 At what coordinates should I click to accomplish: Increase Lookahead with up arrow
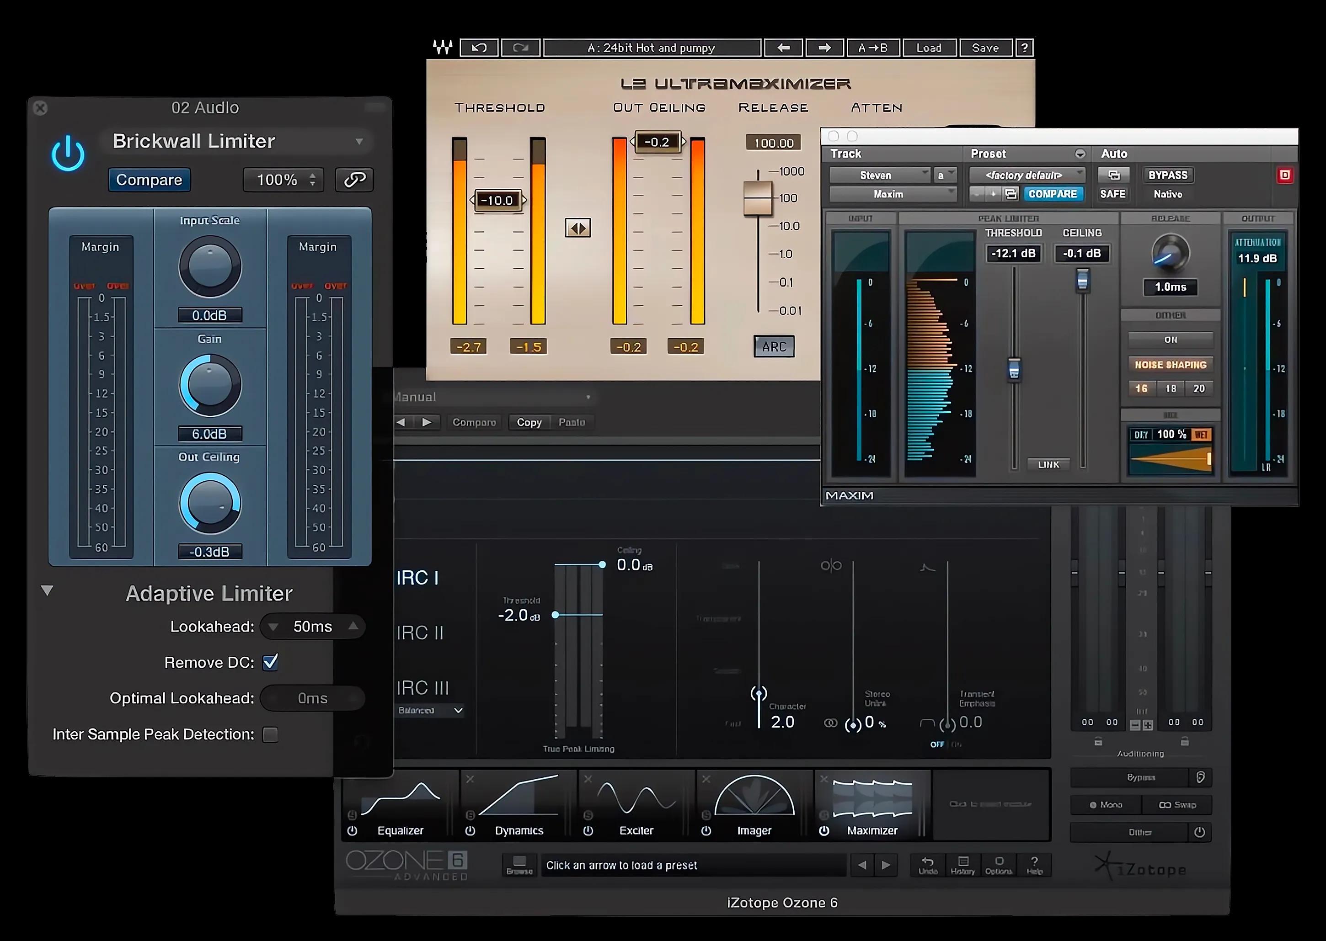pos(353,626)
